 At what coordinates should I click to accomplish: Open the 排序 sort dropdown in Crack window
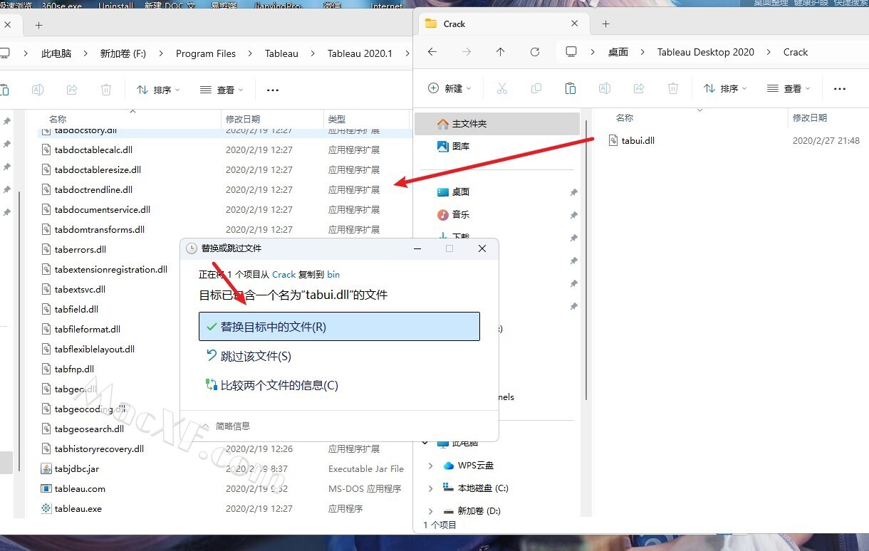[x=725, y=88]
